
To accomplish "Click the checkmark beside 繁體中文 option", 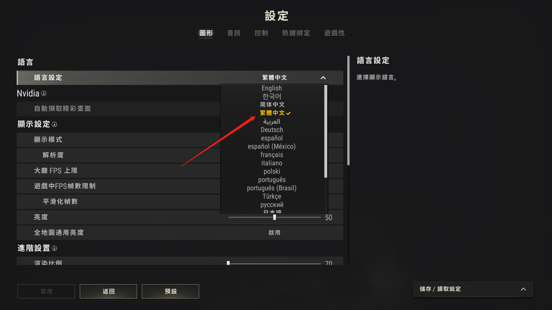I will coord(288,113).
